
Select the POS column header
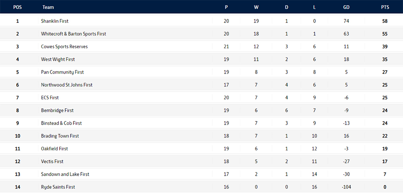click(17, 7)
